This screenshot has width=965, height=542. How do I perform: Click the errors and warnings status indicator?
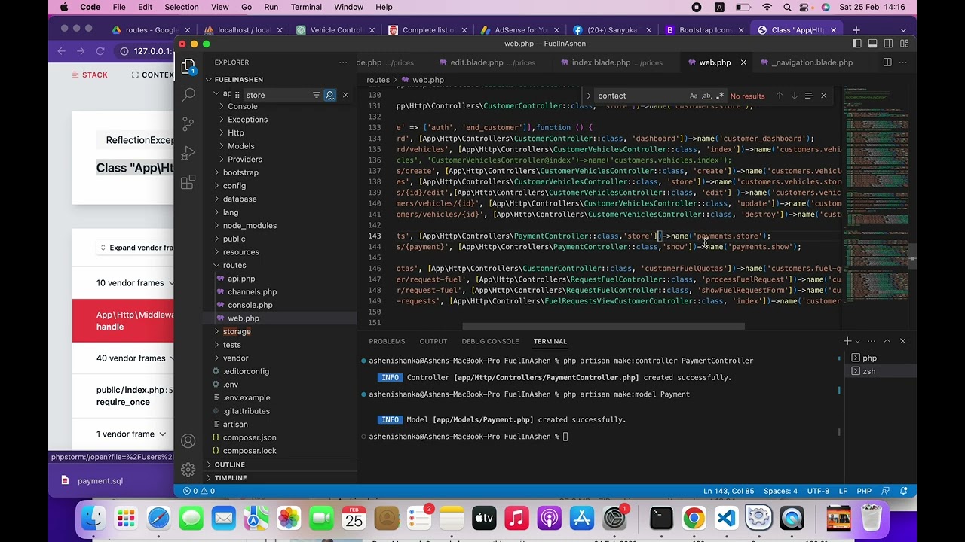coord(199,491)
